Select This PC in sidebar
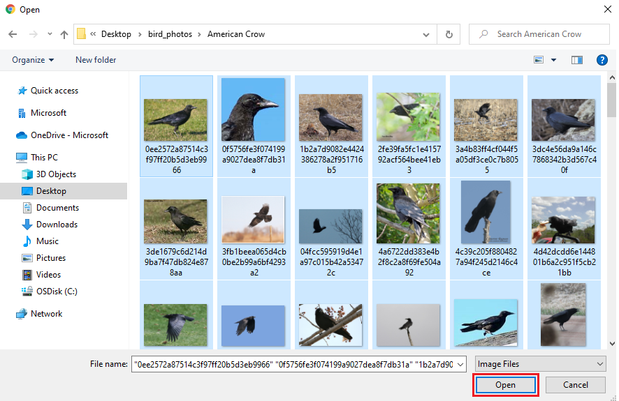The height and width of the screenshot is (401, 619). pos(37,158)
